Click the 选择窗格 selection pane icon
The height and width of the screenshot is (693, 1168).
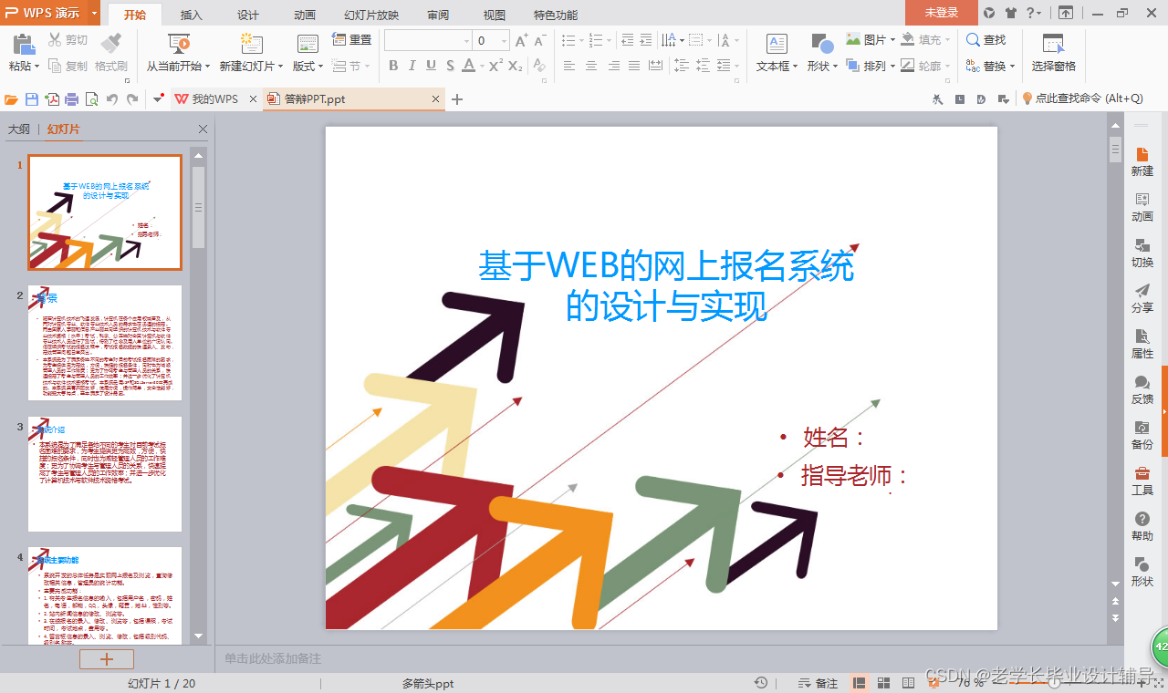(1053, 52)
